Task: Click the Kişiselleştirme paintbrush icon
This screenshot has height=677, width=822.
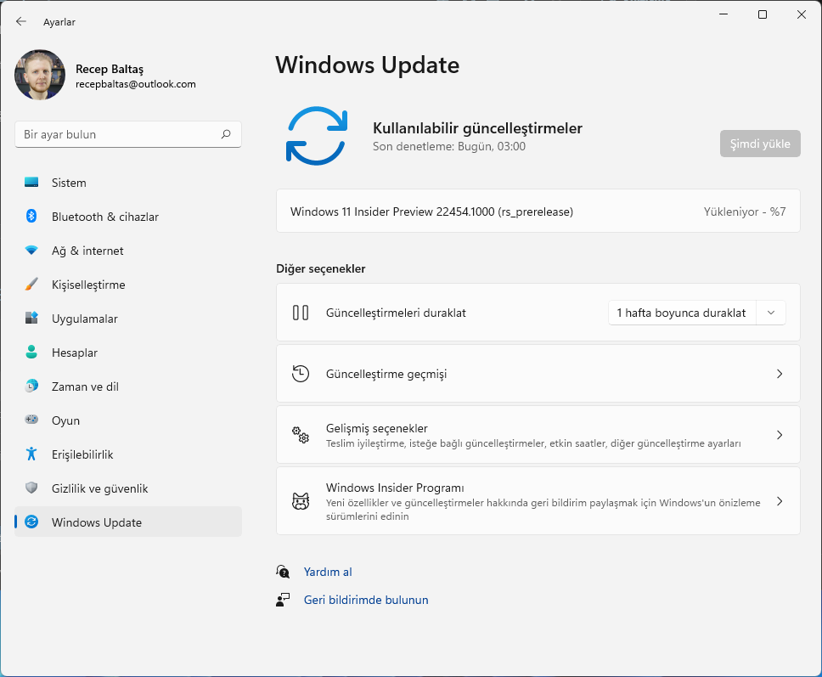Action: [x=31, y=285]
